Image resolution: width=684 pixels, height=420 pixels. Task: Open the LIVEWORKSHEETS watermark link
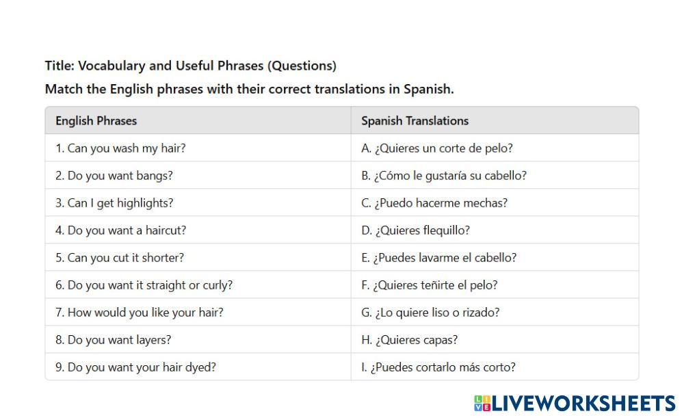(x=583, y=403)
